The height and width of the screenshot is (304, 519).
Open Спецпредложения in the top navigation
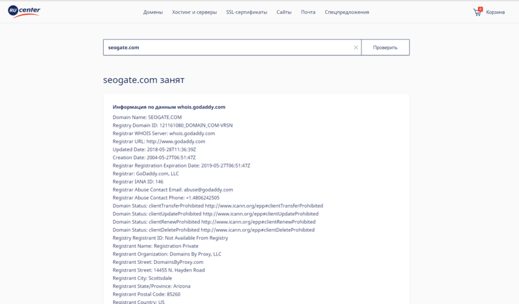point(347,12)
